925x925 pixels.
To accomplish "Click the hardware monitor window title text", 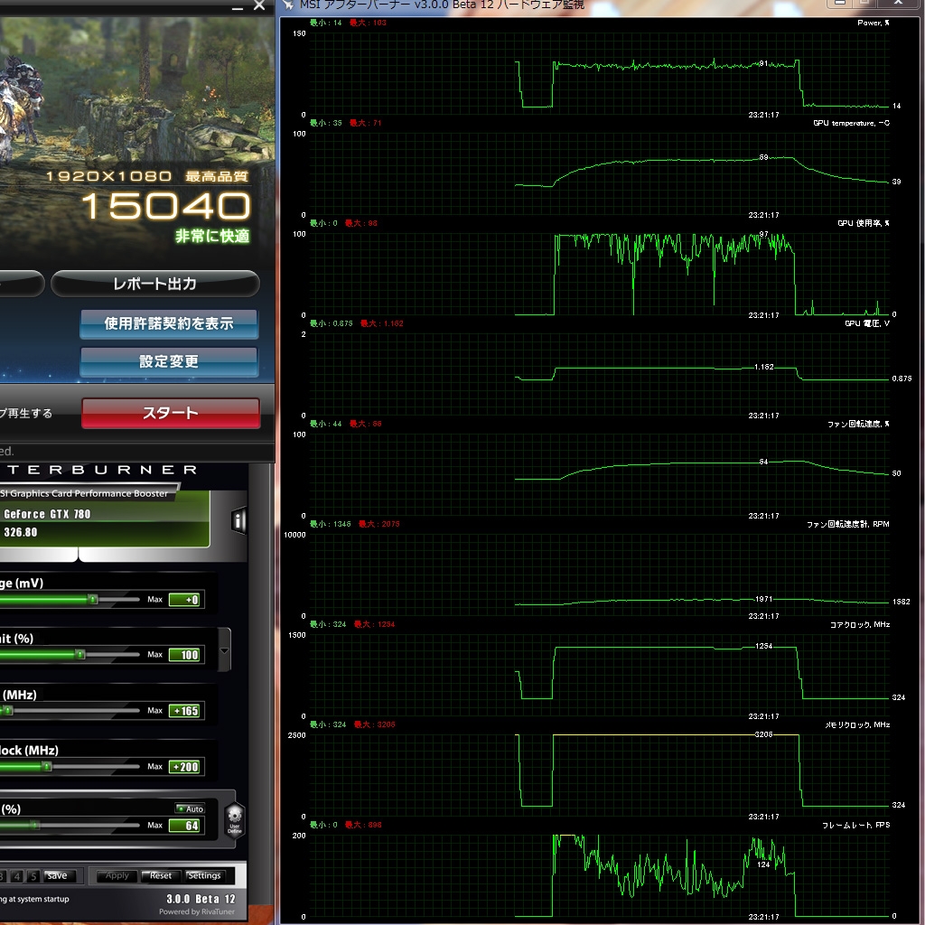I will point(442,5).
